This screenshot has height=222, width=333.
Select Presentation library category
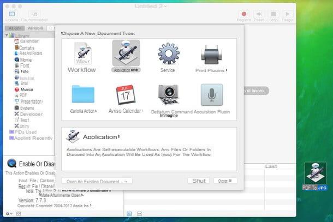point(29,101)
